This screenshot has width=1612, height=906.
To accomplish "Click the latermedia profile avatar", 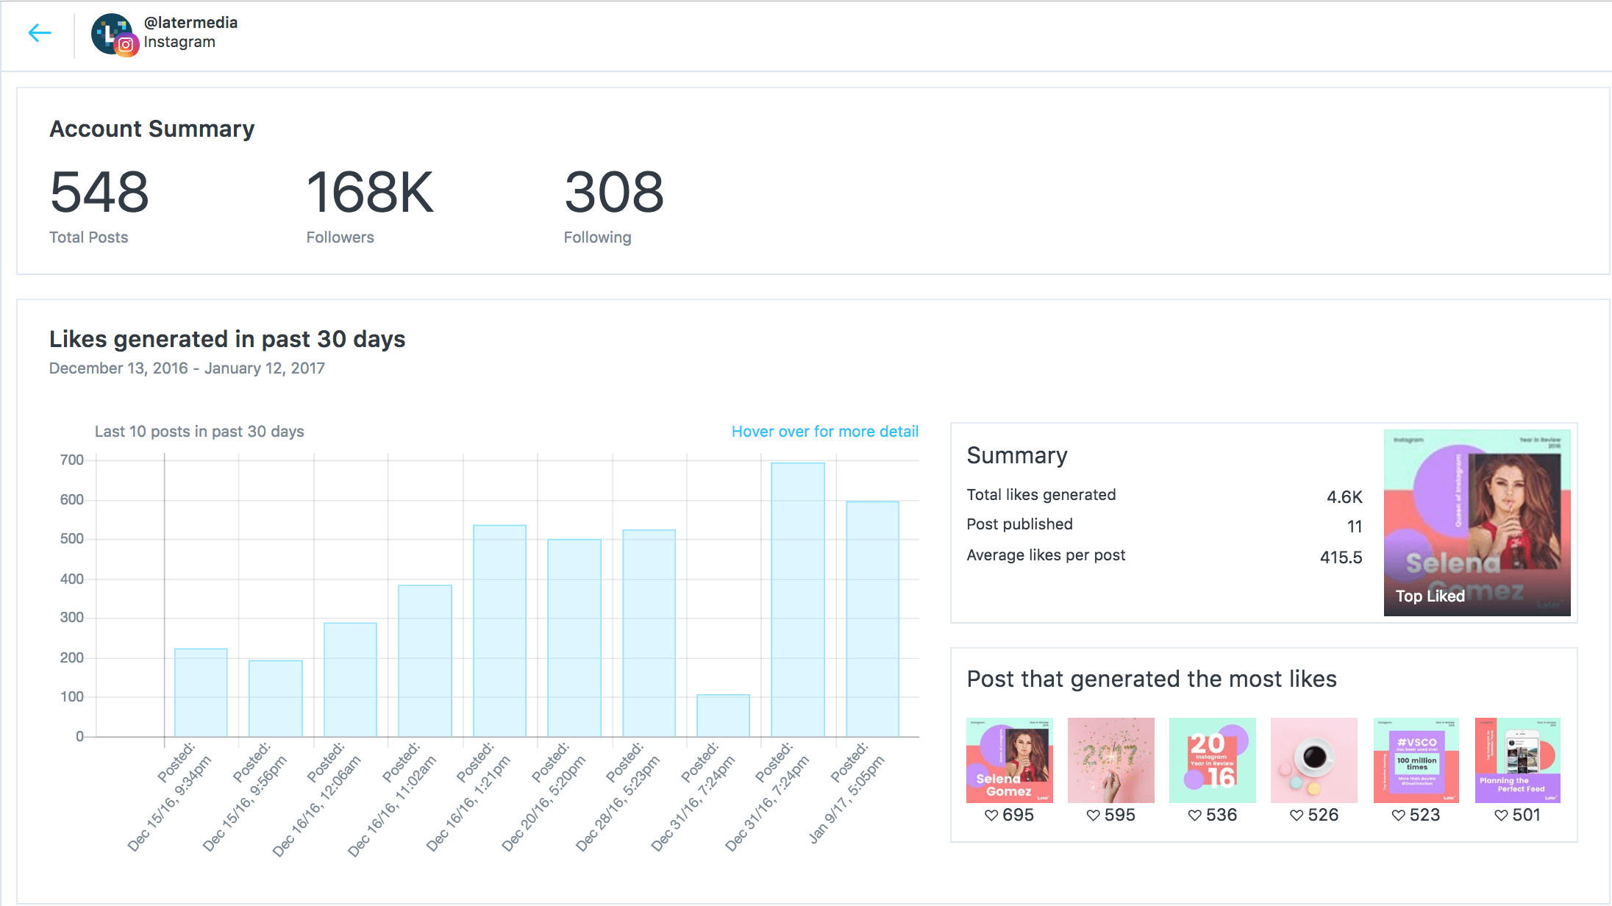I will [x=109, y=31].
